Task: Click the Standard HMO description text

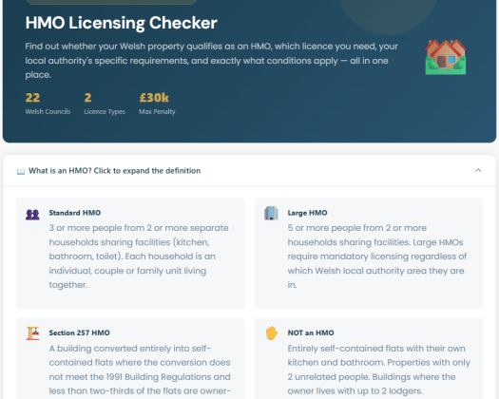Action: click(139, 256)
